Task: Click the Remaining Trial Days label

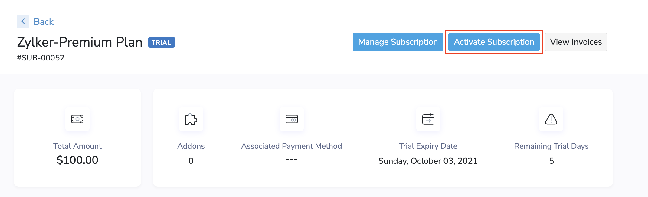Action: (551, 146)
